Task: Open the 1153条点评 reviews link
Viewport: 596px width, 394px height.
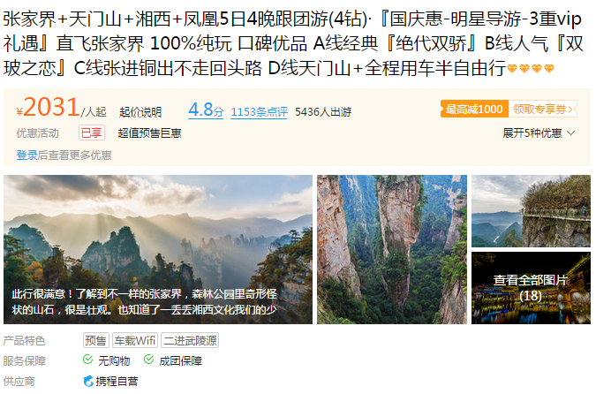Action: click(260, 112)
